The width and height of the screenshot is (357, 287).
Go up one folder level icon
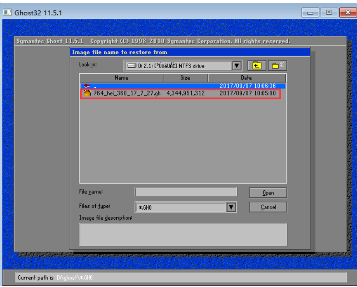(257, 66)
